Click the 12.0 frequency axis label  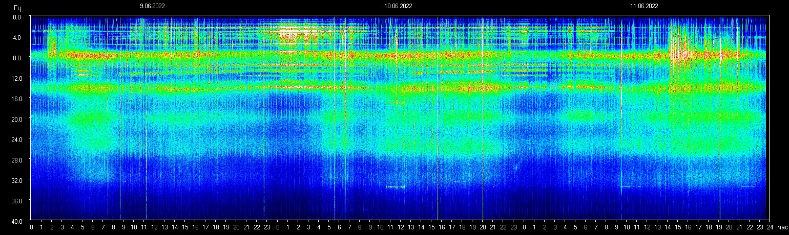point(16,78)
